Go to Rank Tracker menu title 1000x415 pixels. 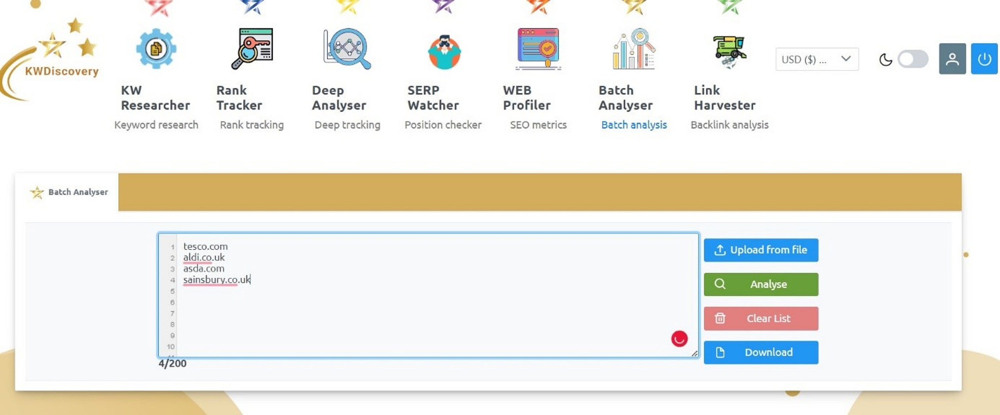[x=239, y=98]
